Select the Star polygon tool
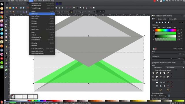Image resolution: width=185 pixels, height=104 pixels. click(6, 40)
